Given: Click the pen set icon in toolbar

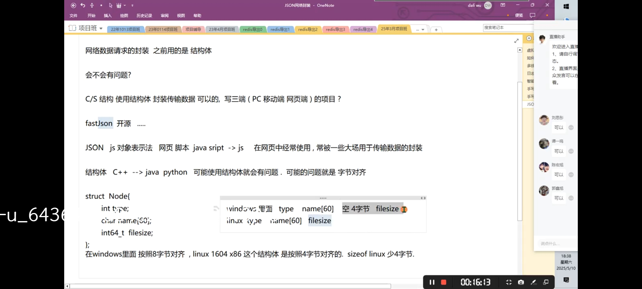Looking at the screenshot, I should (x=119, y=5).
